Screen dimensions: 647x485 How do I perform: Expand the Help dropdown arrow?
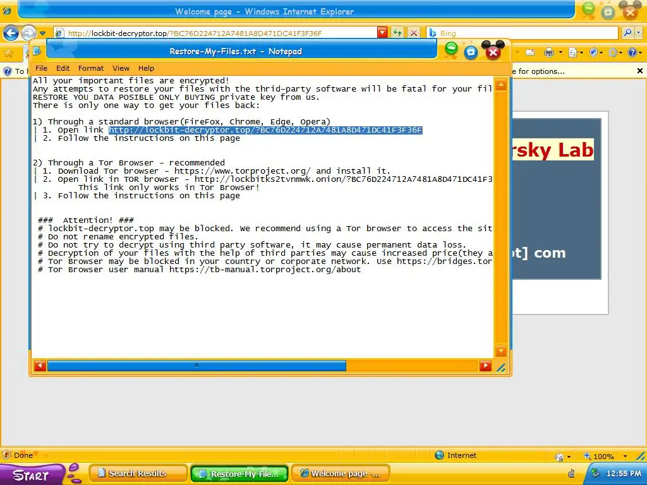641,52
